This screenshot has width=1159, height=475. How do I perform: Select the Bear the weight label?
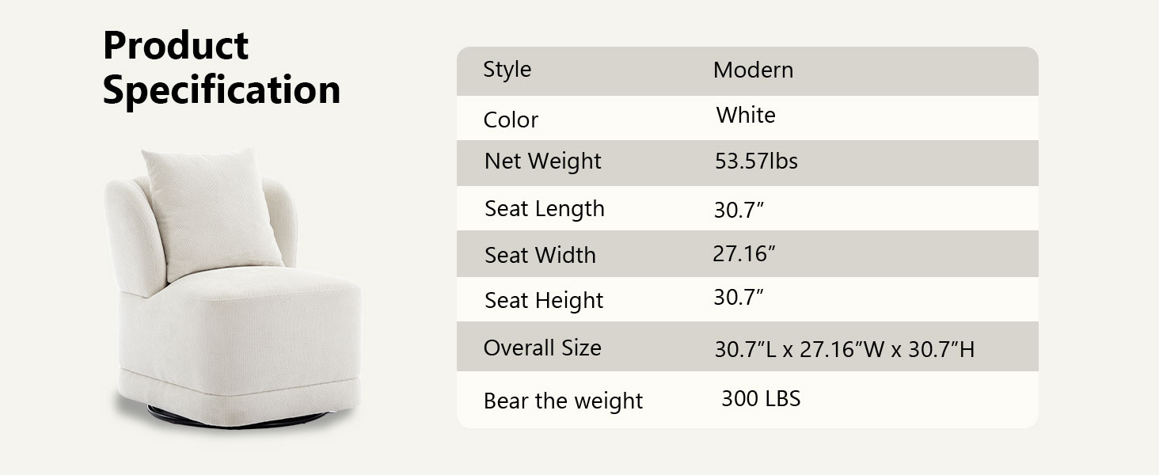563,401
